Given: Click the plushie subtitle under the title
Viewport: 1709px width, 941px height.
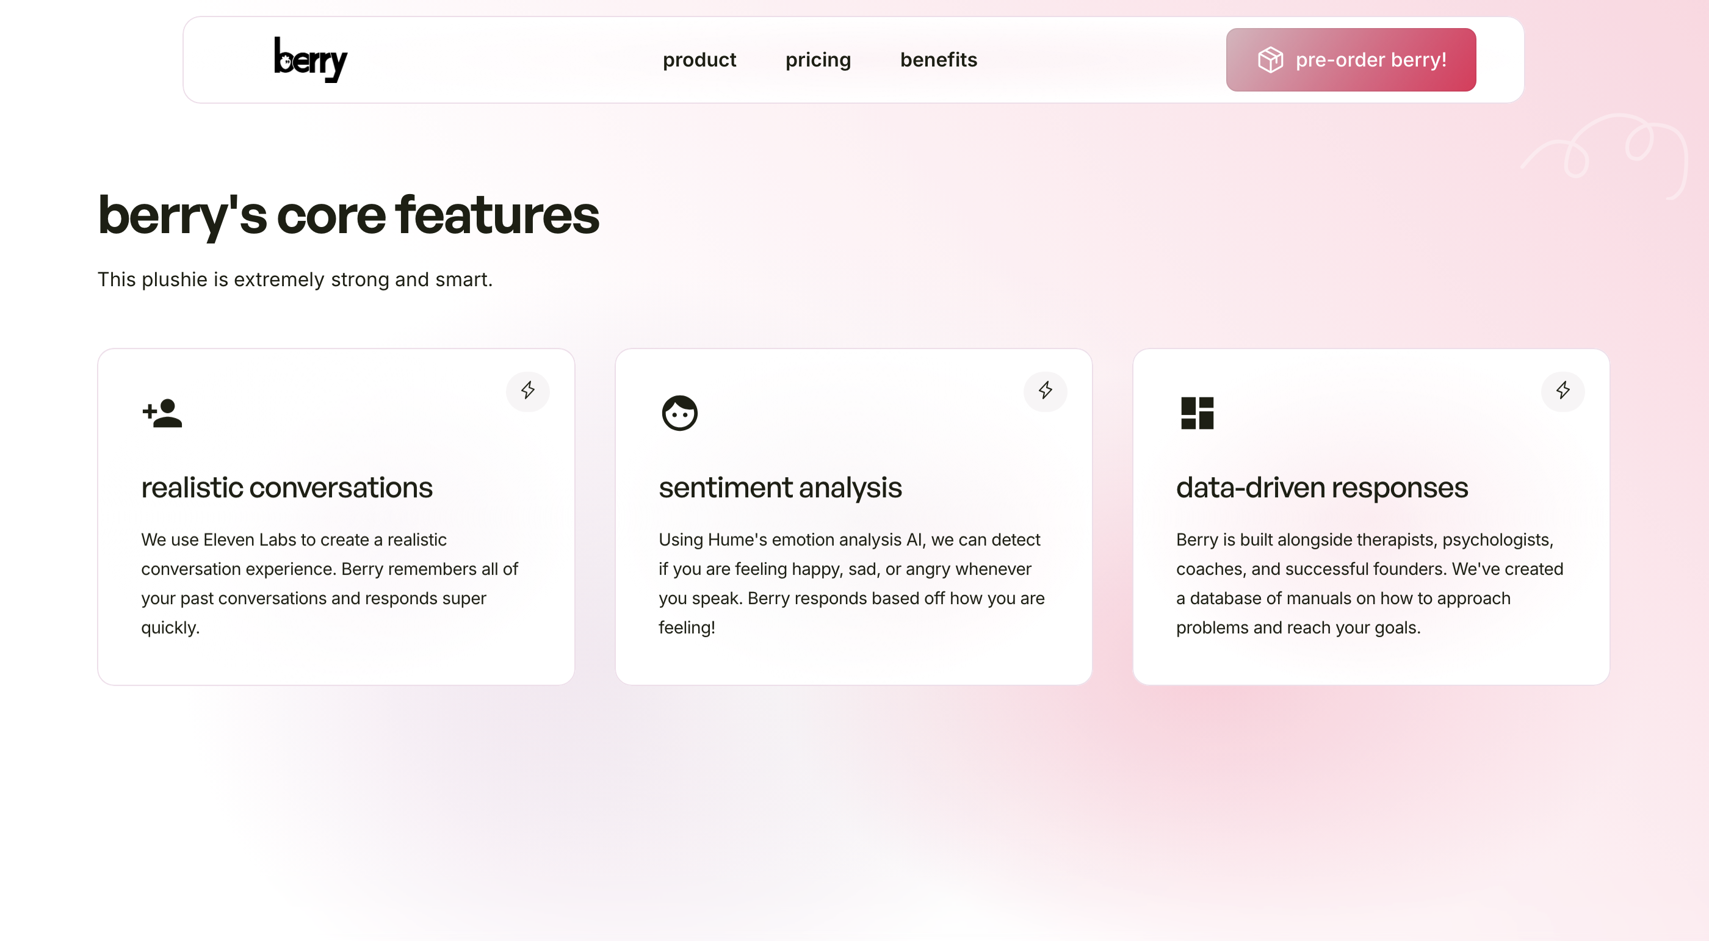Looking at the screenshot, I should (x=295, y=279).
